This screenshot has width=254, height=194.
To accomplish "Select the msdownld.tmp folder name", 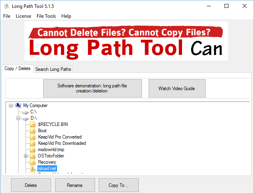I will point(51,150).
